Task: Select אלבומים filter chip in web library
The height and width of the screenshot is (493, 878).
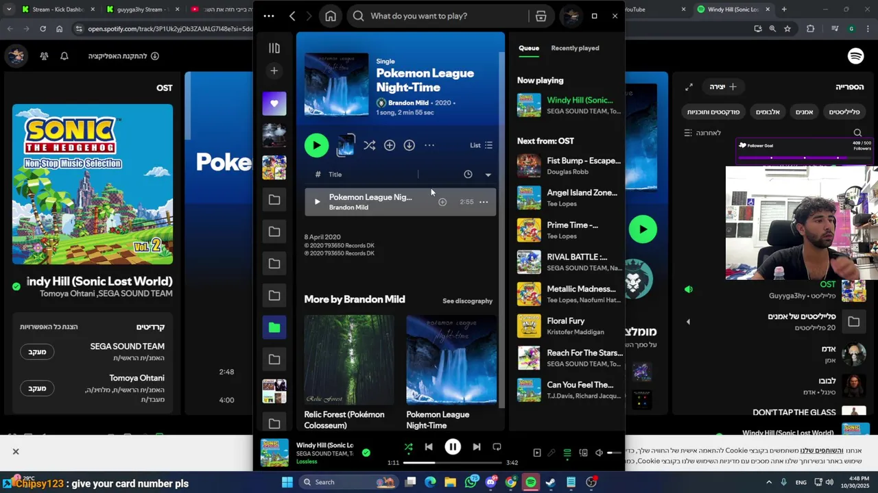Action: [768, 112]
